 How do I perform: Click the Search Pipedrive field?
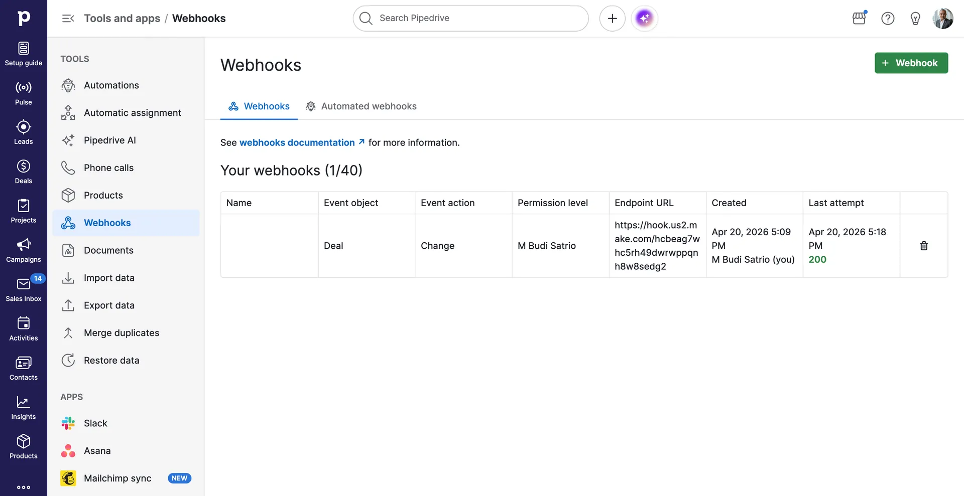[x=470, y=18]
